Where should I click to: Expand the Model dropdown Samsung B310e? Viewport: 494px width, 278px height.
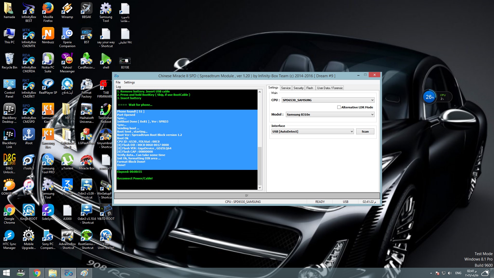tap(372, 115)
